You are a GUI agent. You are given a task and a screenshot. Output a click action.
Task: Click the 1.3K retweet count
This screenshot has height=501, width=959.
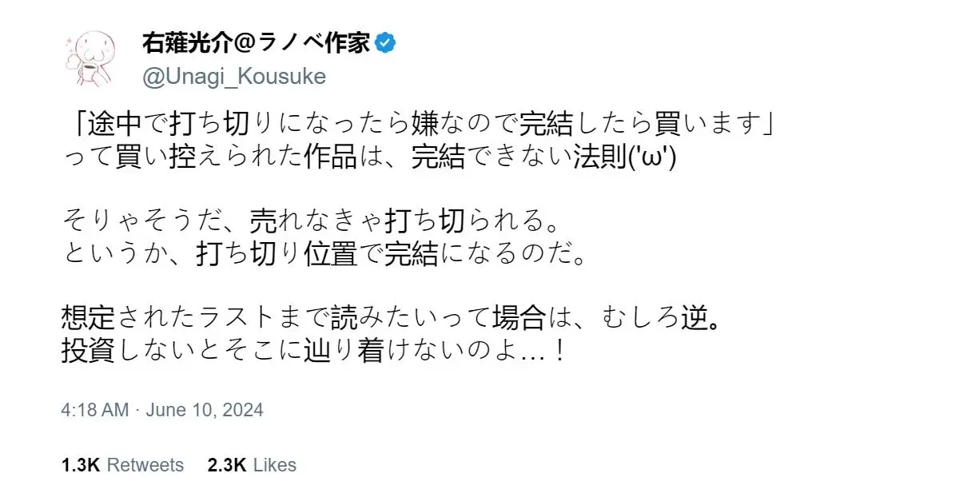pos(80,465)
